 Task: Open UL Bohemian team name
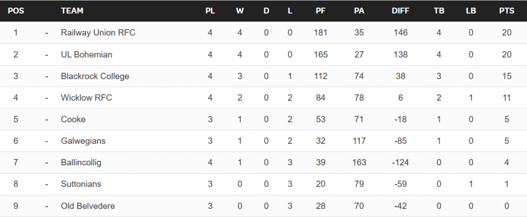pyautogui.click(x=86, y=54)
